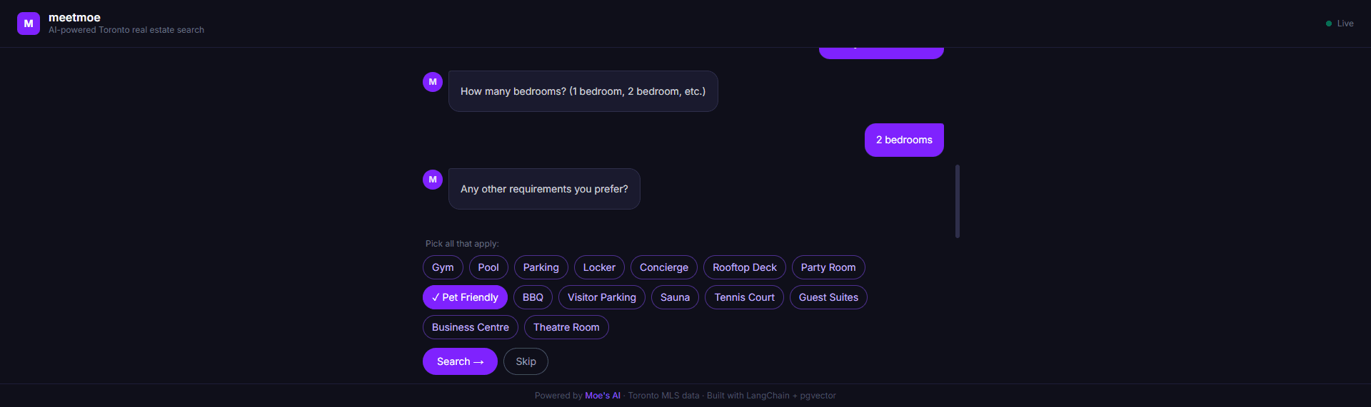The height and width of the screenshot is (407, 1371).
Task: Pick the Tennis Court amenity
Action: coord(744,297)
